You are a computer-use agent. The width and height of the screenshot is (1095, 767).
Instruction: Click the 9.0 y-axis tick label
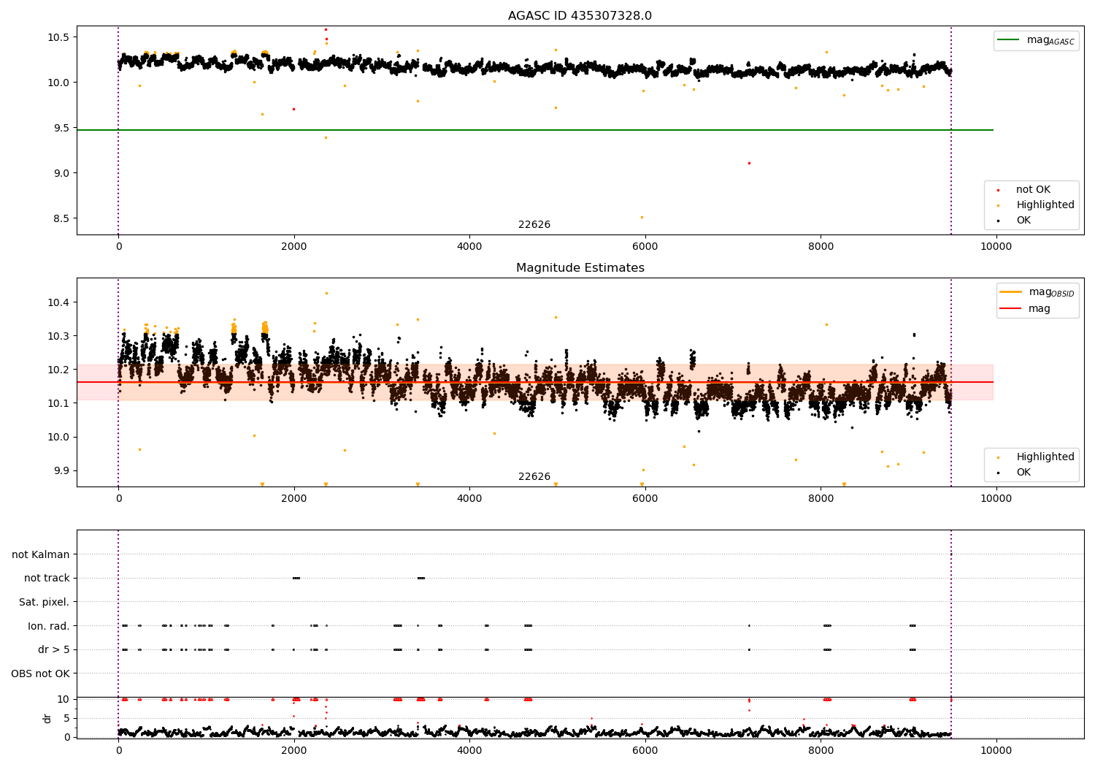coord(61,173)
